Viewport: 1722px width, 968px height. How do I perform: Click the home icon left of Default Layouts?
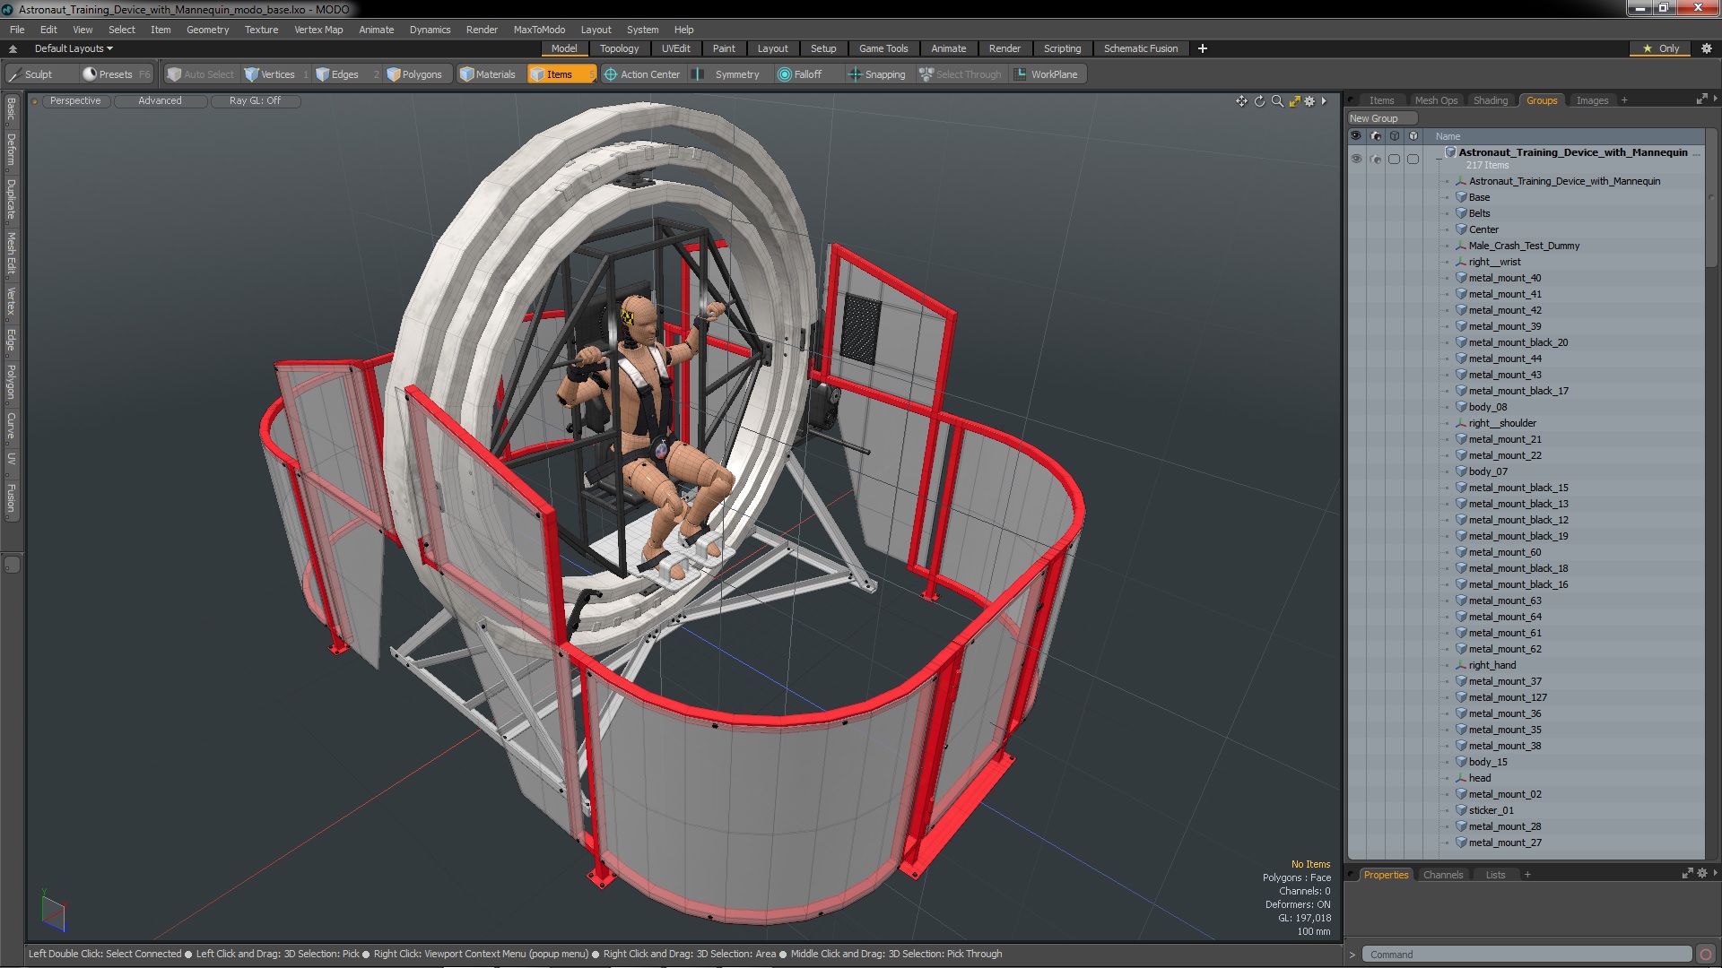(x=13, y=48)
